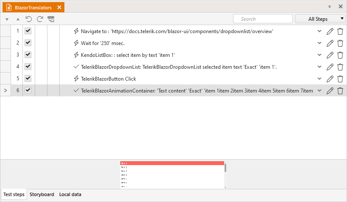Screen dimensions: 347x202
Task: Expand the TelerikBlazorAnimationContainer step details
Action: [x=319, y=90]
